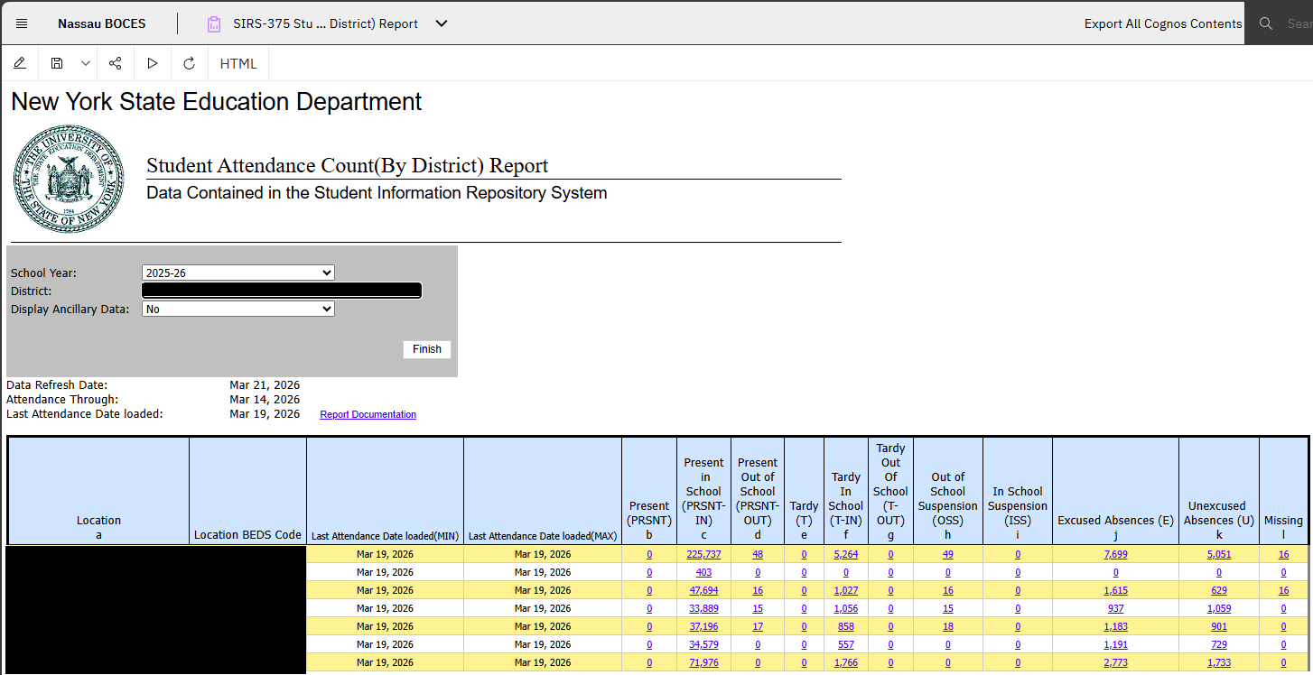Click the redacted District field
1313x675 pixels.
[x=282, y=291]
